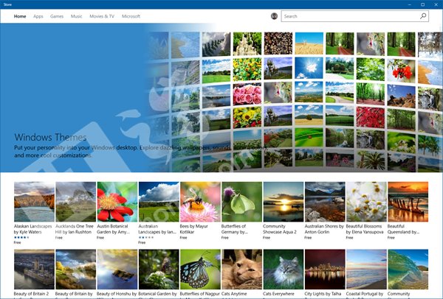The height and width of the screenshot is (299, 443).
Task: Open the Microsoft tab
Action: click(x=131, y=15)
